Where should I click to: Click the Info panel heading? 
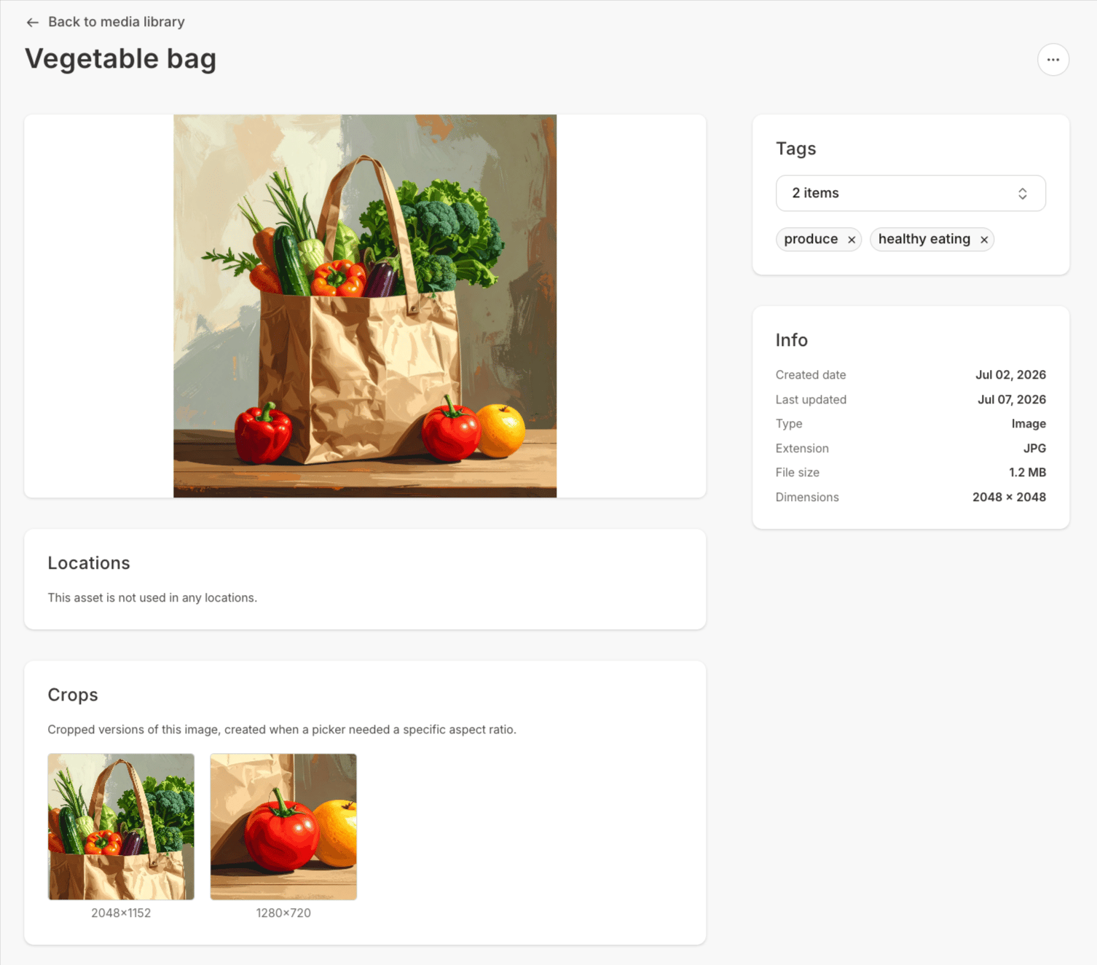(x=792, y=340)
